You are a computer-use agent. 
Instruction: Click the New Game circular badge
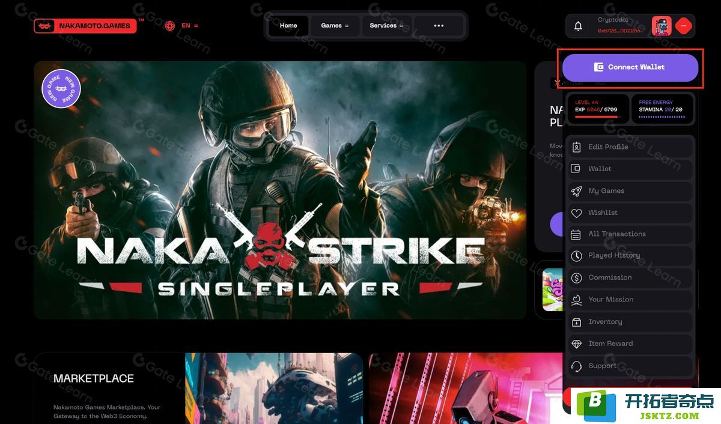tap(61, 88)
